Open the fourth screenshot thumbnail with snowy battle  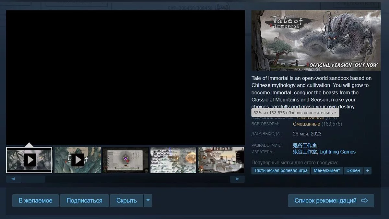(x=173, y=160)
